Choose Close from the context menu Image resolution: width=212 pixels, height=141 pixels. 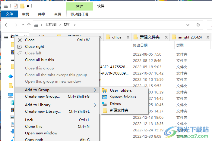(57, 40)
